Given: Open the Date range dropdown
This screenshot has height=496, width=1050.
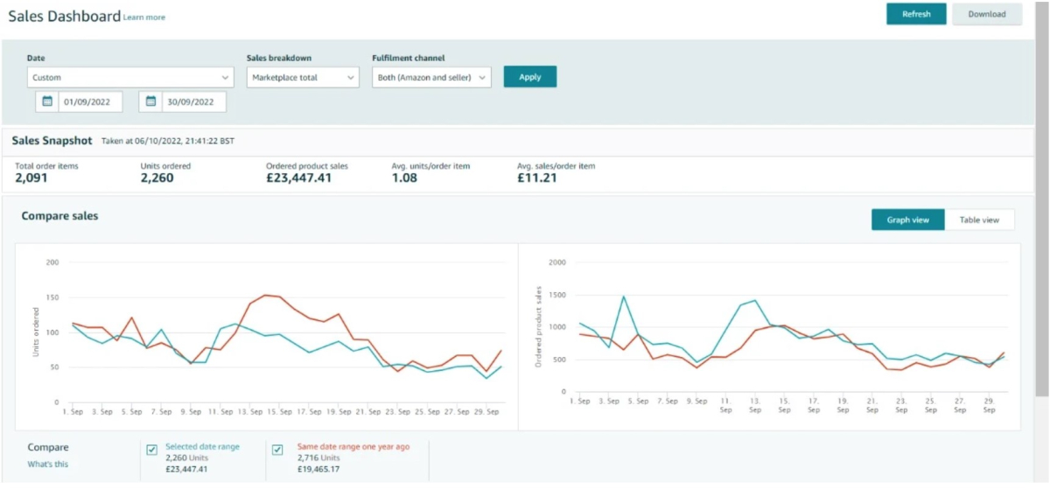Looking at the screenshot, I should [x=130, y=78].
